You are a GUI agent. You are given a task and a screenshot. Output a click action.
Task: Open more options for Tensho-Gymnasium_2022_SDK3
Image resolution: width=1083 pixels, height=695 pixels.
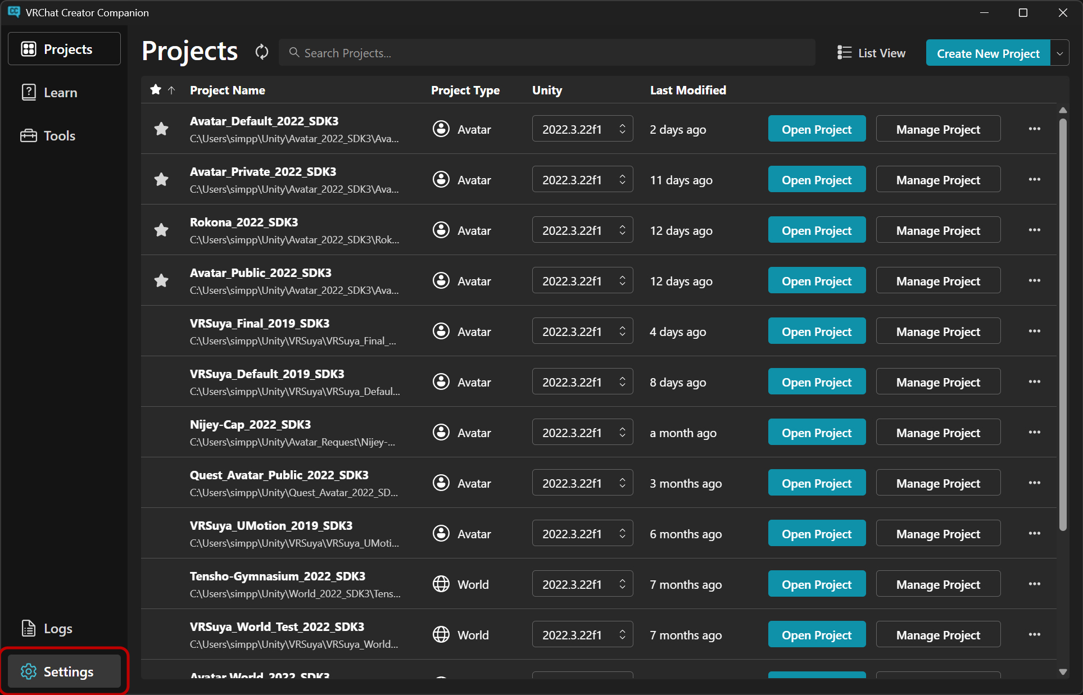(x=1035, y=584)
